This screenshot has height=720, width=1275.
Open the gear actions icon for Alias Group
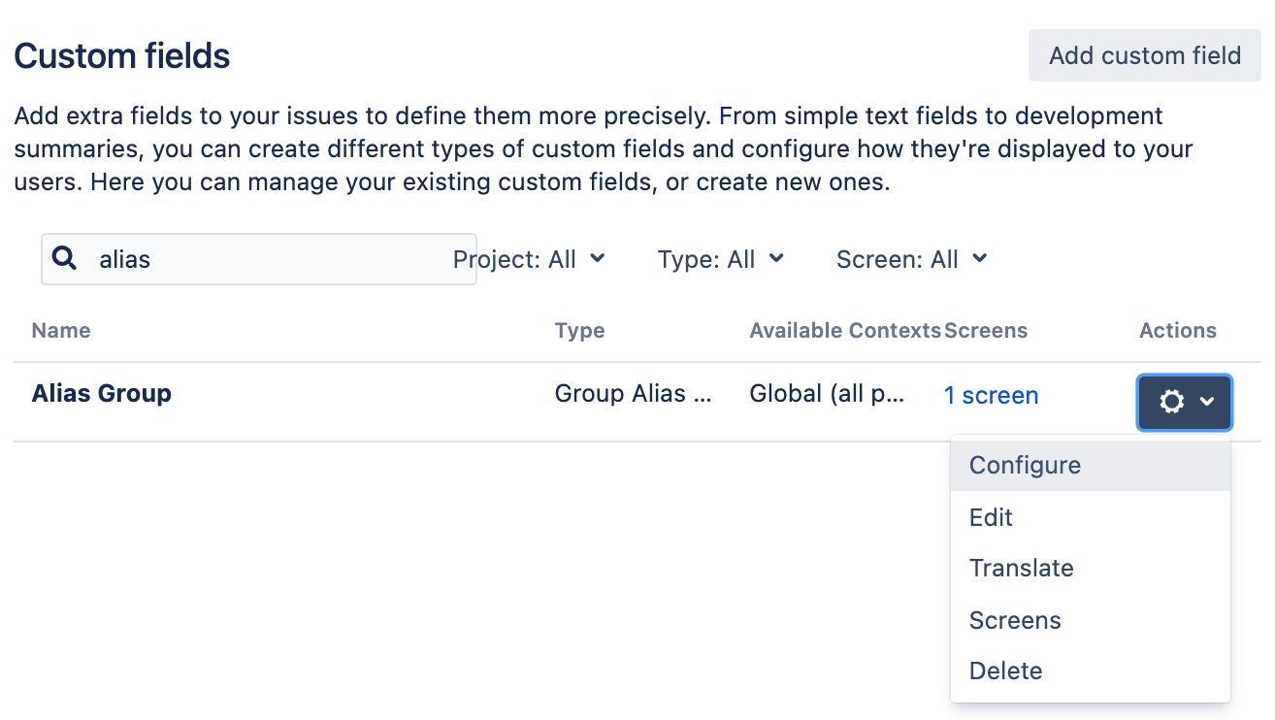[1172, 401]
